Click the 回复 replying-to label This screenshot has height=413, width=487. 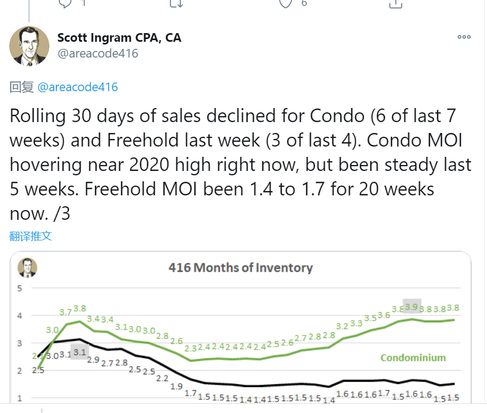[21, 87]
